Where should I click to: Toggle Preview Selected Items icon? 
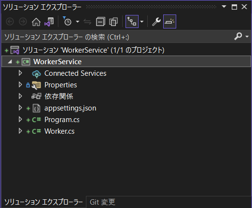tap(169, 22)
